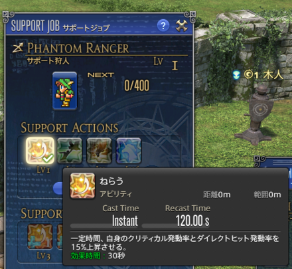Viewport: 292px width, 269px height.
Task: Click the Recast Time 120.00 s bar
Action: (176, 226)
